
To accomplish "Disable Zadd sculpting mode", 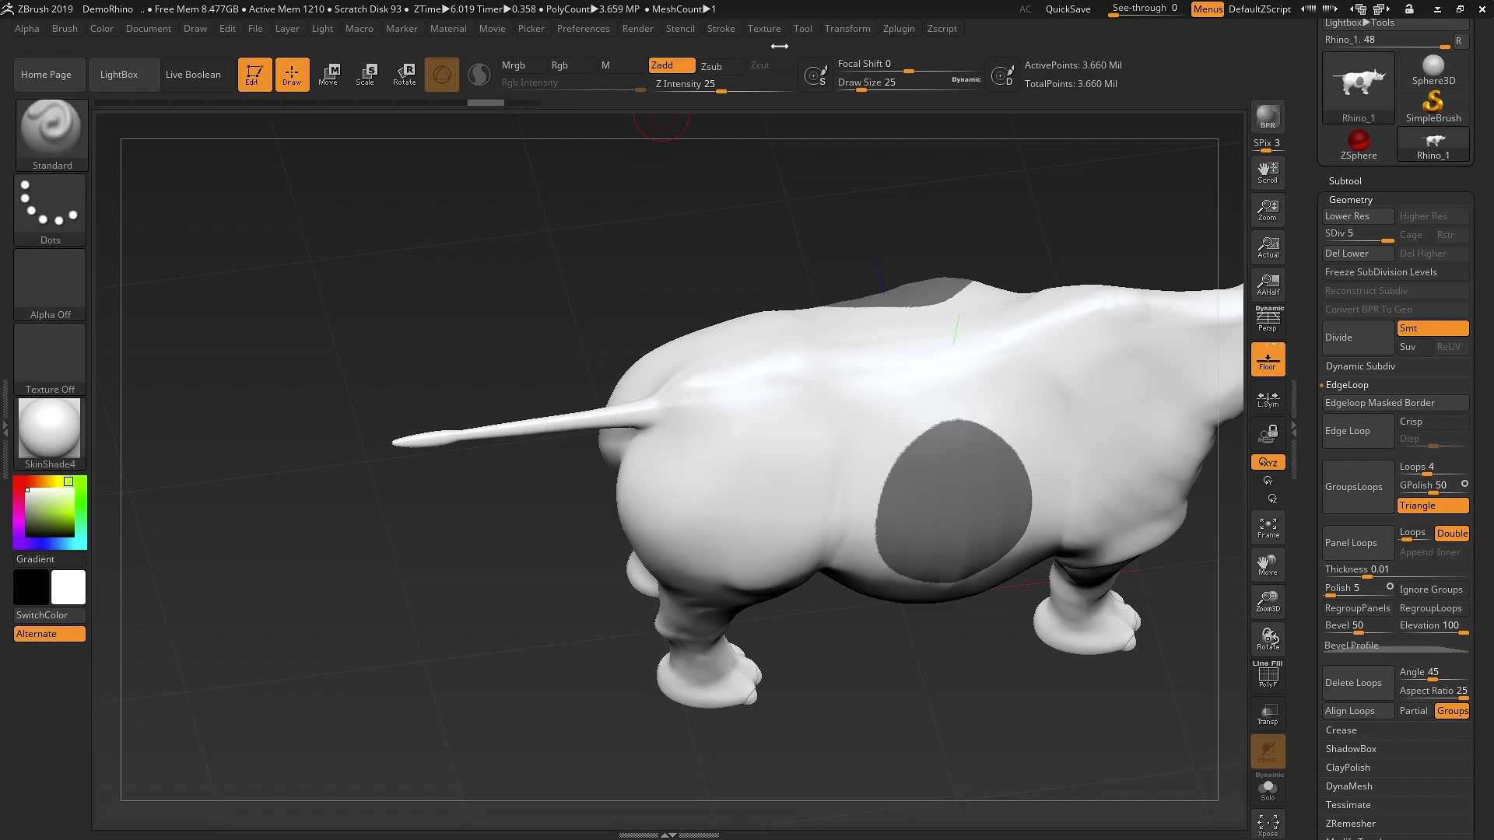I will click(x=671, y=65).
